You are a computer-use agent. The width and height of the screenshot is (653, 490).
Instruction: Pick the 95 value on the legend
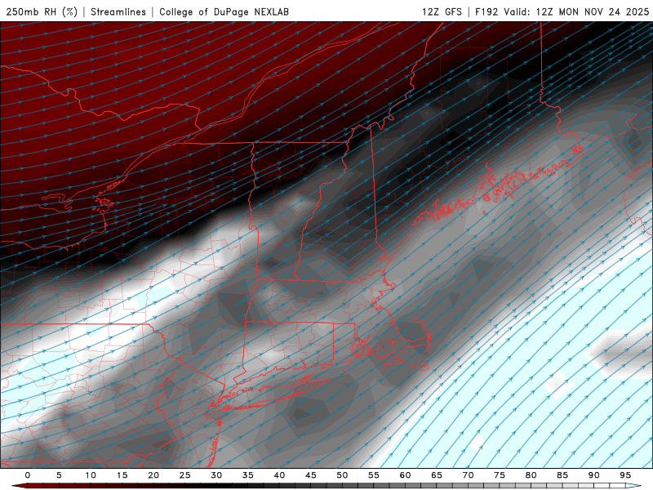tap(625, 475)
